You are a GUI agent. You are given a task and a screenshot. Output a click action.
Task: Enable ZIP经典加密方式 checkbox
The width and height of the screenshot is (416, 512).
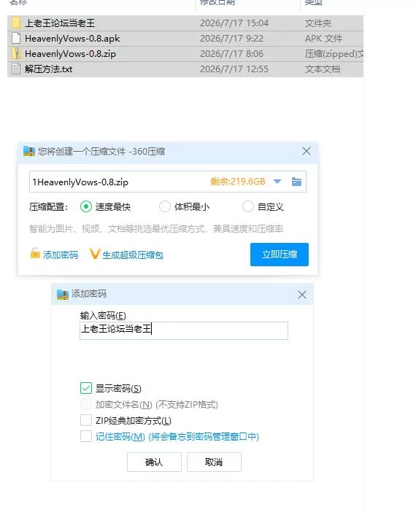tap(86, 420)
